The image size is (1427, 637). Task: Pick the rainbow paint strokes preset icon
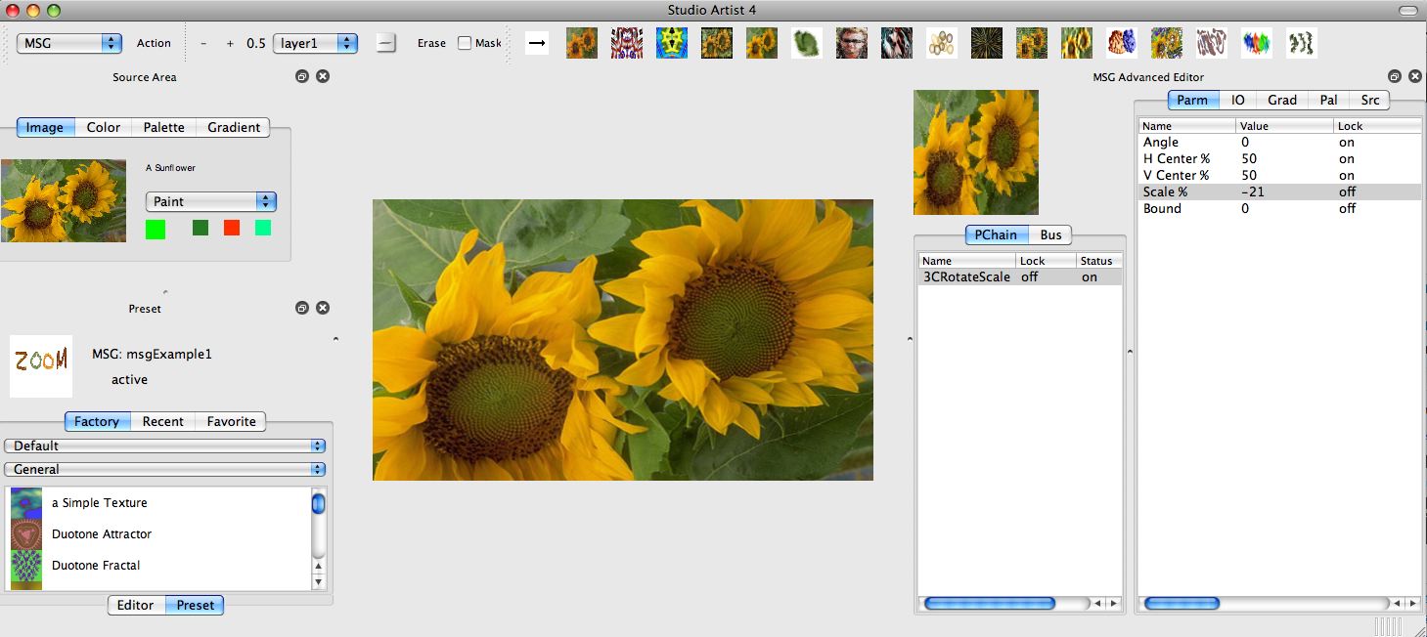pos(1257,43)
